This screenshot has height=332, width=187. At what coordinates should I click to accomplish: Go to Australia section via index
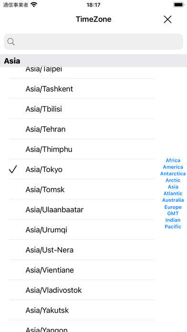[x=173, y=200]
